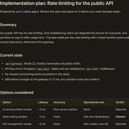Viewport: 129px width, 129px height.
Task: Click the 'Implementation plan' page title
Action: pos(56,3)
